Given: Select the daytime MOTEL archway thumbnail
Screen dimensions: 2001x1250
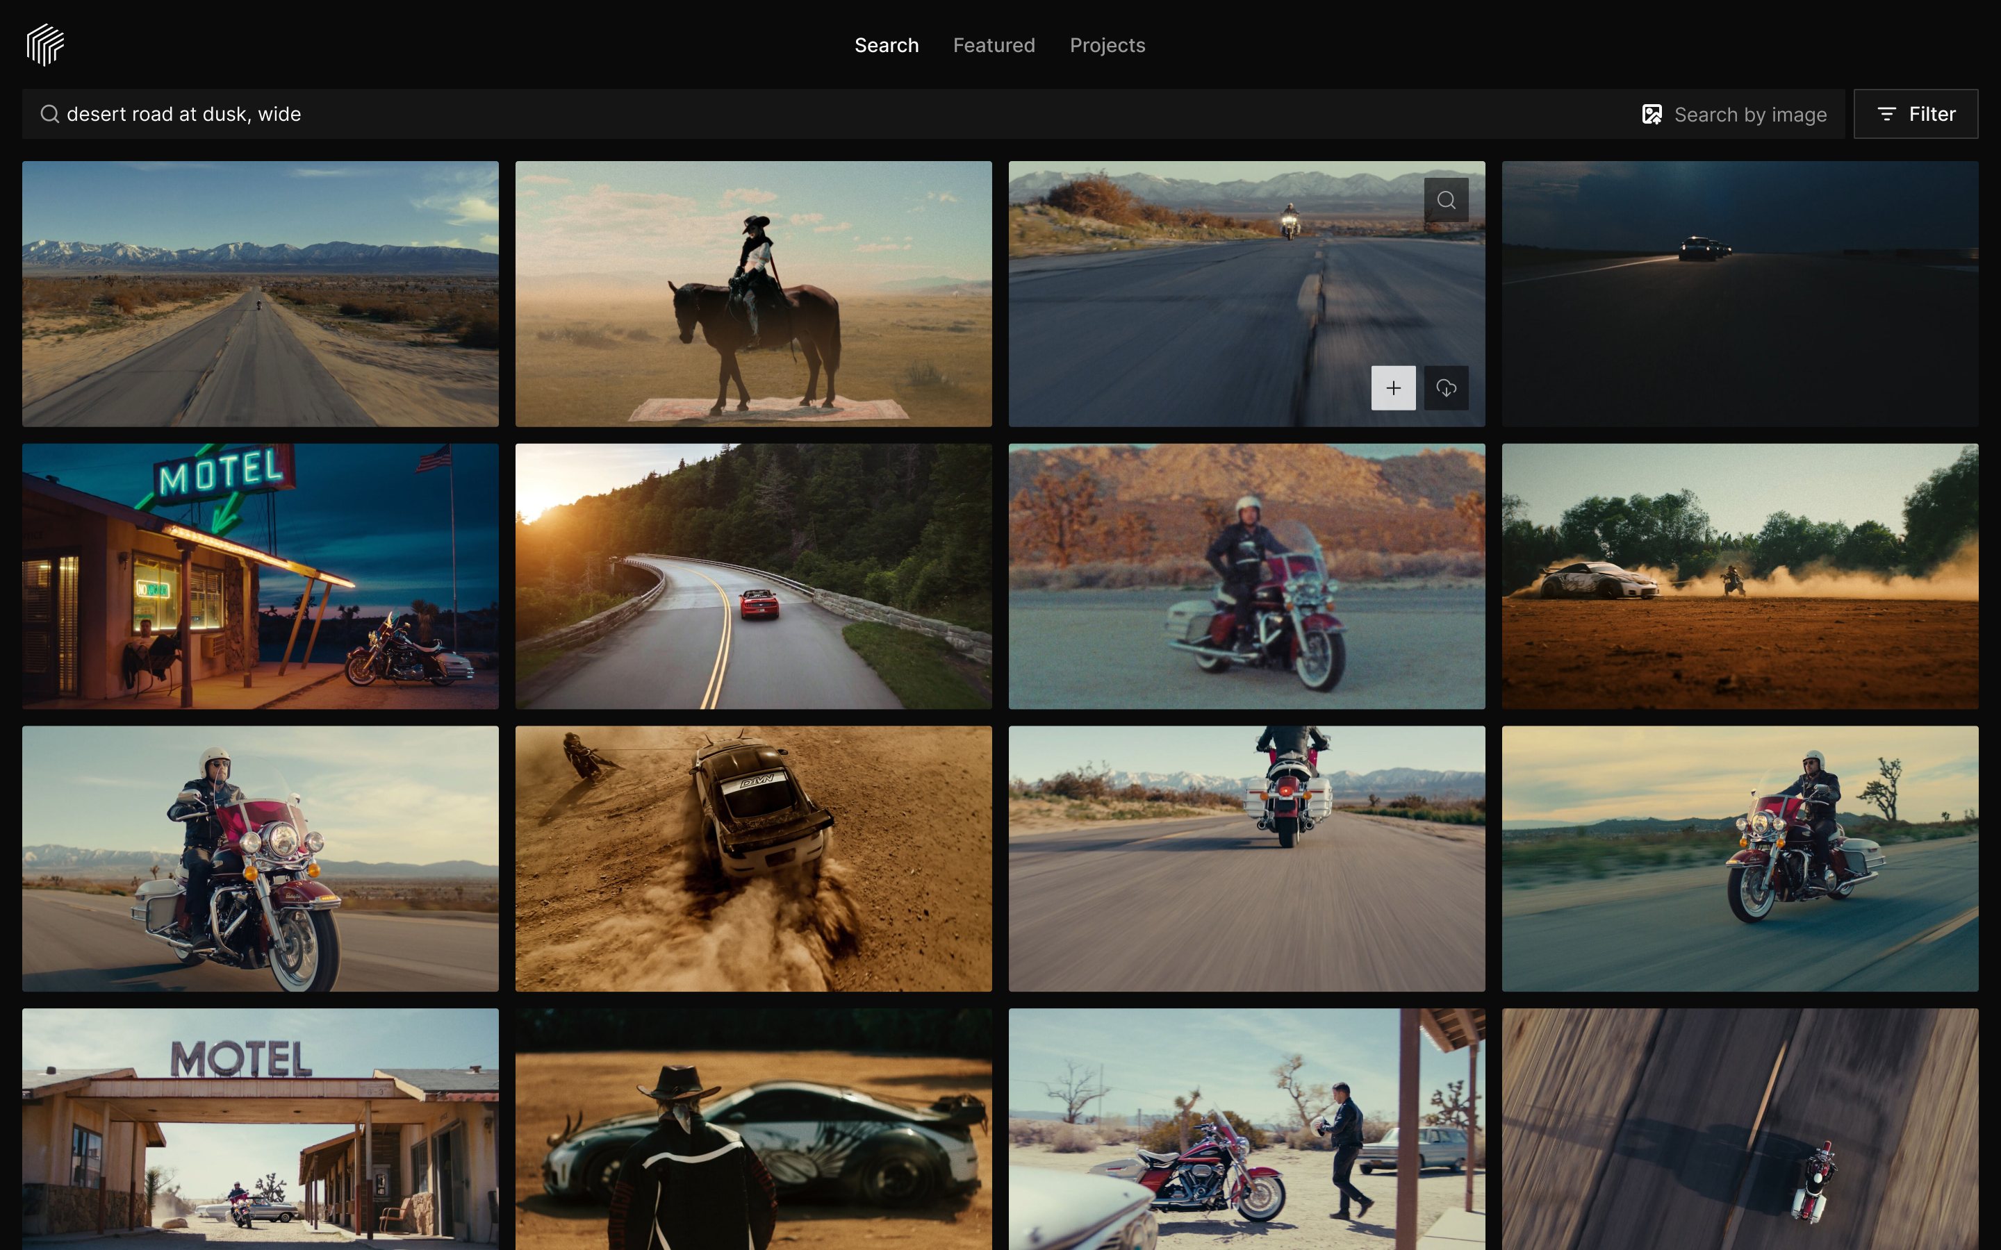Looking at the screenshot, I should pyautogui.click(x=261, y=1129).
